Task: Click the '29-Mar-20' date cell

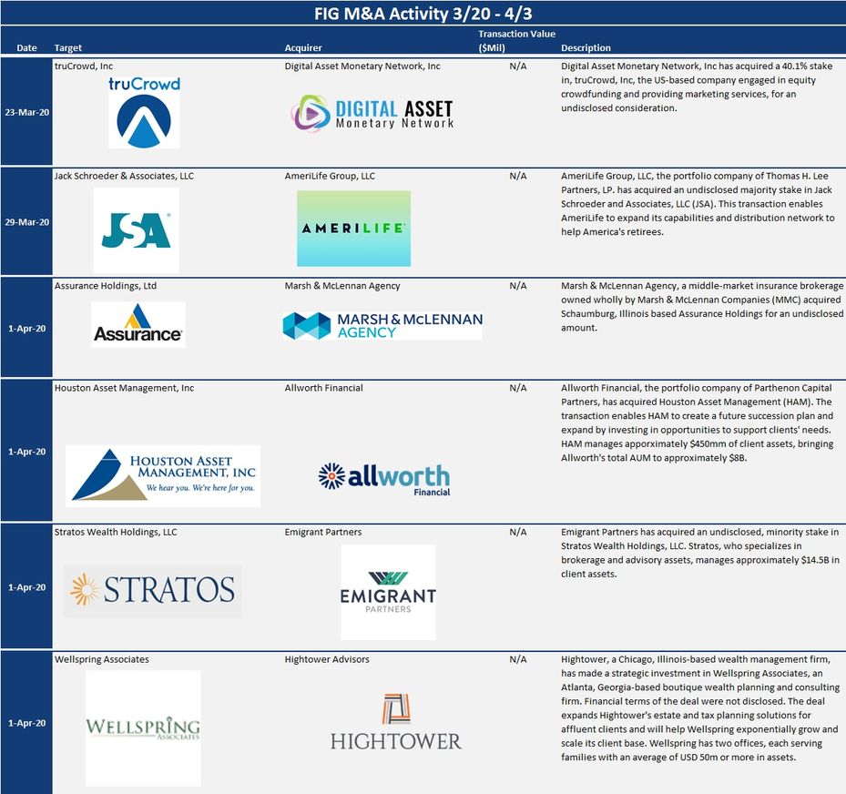Action: click(x=27, y=221)
